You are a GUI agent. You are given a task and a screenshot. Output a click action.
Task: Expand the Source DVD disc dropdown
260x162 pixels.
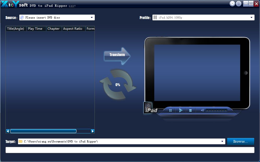[x=92, y=17]
